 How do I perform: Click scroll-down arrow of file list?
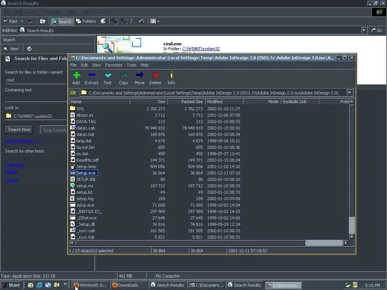352,237
